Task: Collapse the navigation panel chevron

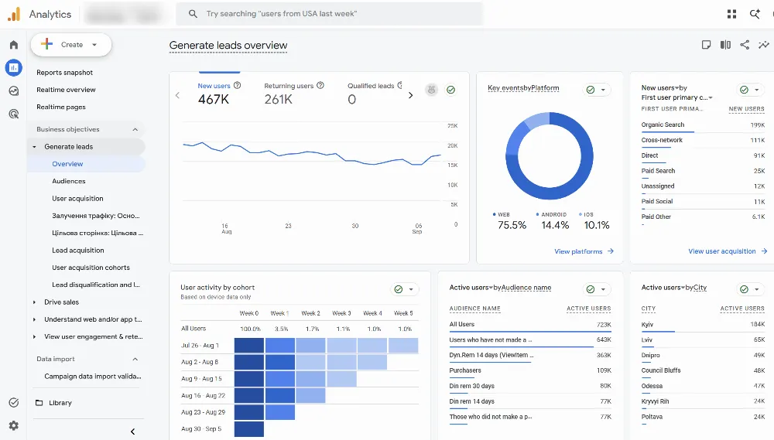Action: [x=132, y=431]
